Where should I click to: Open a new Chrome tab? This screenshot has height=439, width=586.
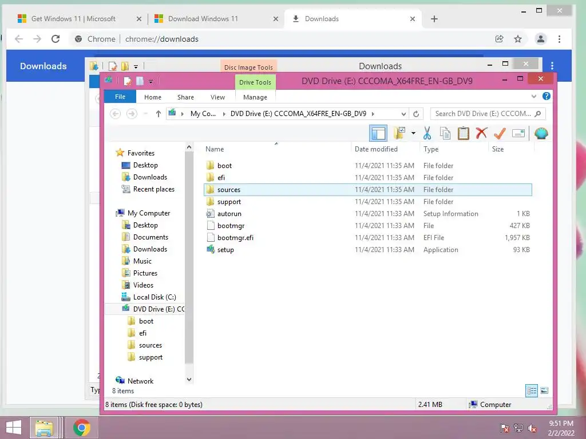434,19
